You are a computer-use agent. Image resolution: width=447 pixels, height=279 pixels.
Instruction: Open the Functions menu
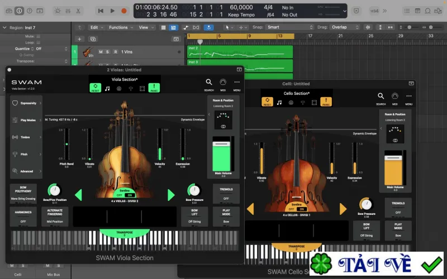pos(121,27)
